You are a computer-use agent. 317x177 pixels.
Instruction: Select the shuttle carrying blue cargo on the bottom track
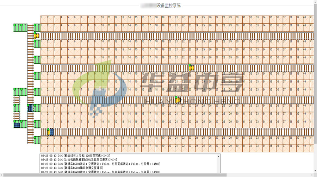(x=51, y=132)
